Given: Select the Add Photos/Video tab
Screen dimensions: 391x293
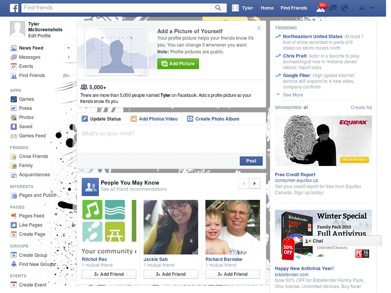Looking at the screenshot, I should (154, 119).
